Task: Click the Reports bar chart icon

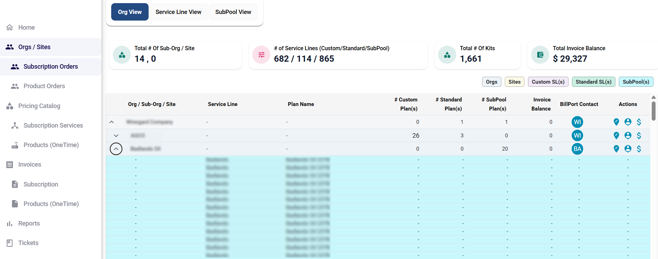Action: point(10,223)
